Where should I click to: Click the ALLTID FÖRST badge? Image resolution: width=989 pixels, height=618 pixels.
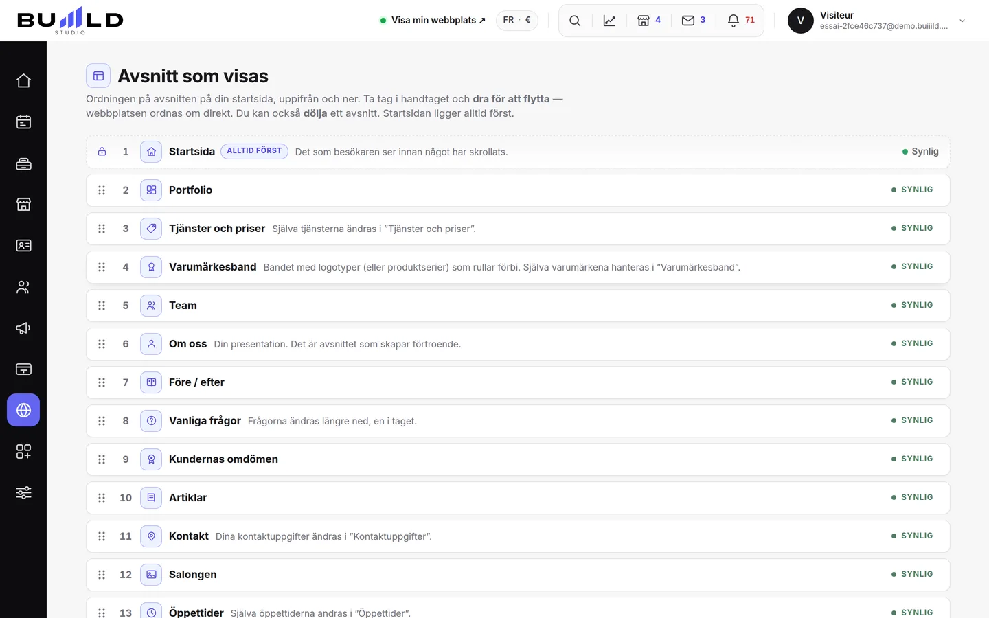click(x=254, y=151)
